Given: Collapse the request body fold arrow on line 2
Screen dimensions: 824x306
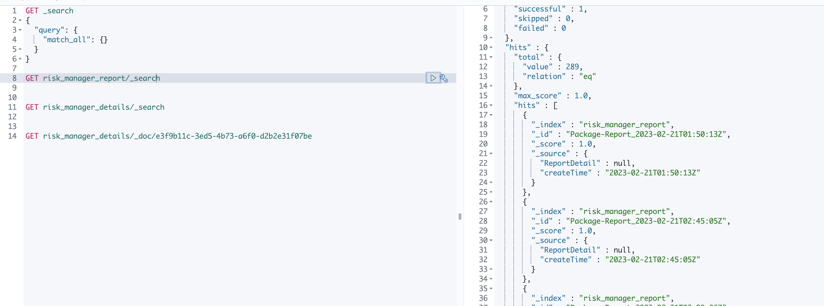Looking at the screenshot, I should [x=20, y=20].
